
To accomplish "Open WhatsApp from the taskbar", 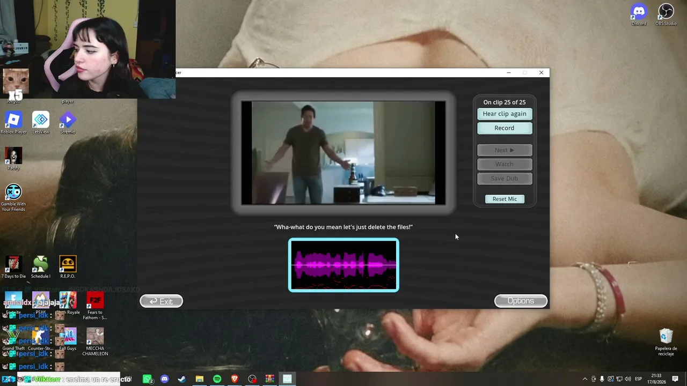I will coord(148,379).
